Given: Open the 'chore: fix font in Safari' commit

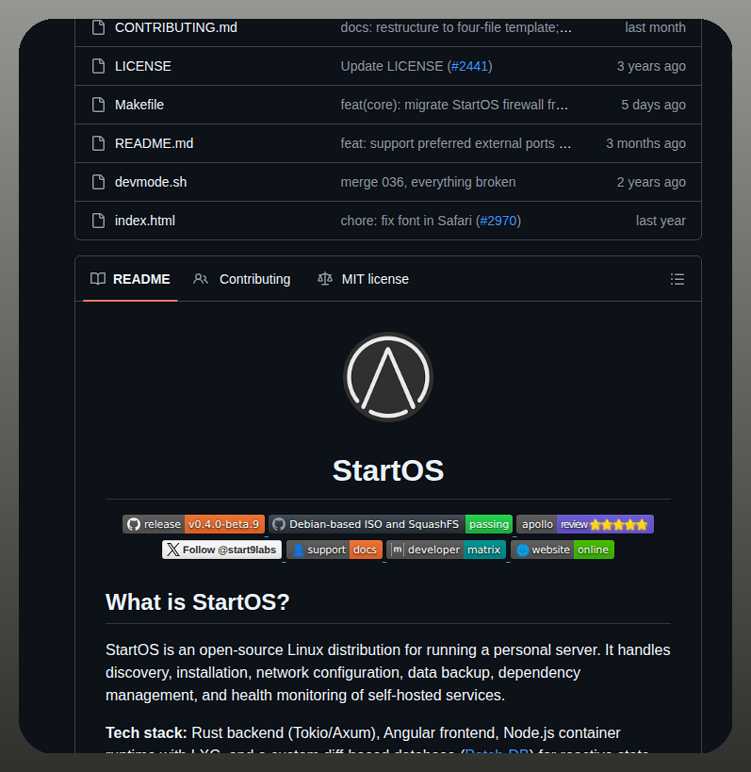Looking at the screenshot, I should (406, 221).
